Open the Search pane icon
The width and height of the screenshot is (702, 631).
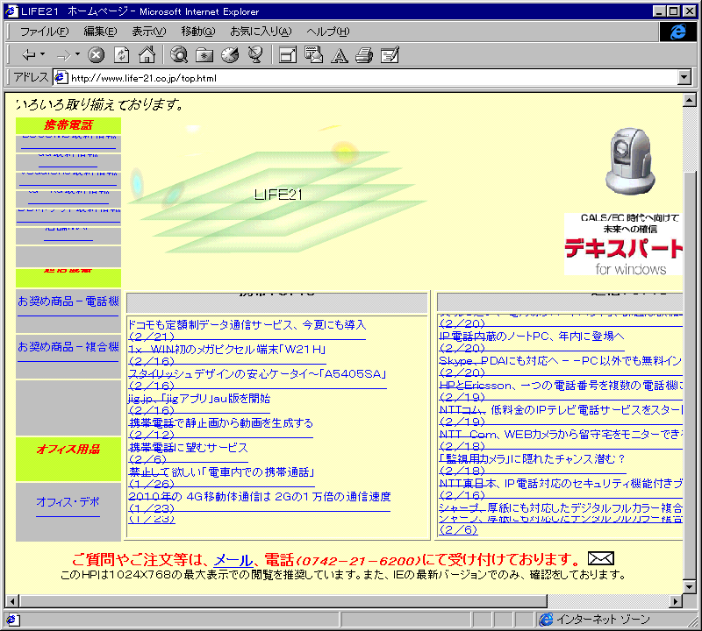179,54
